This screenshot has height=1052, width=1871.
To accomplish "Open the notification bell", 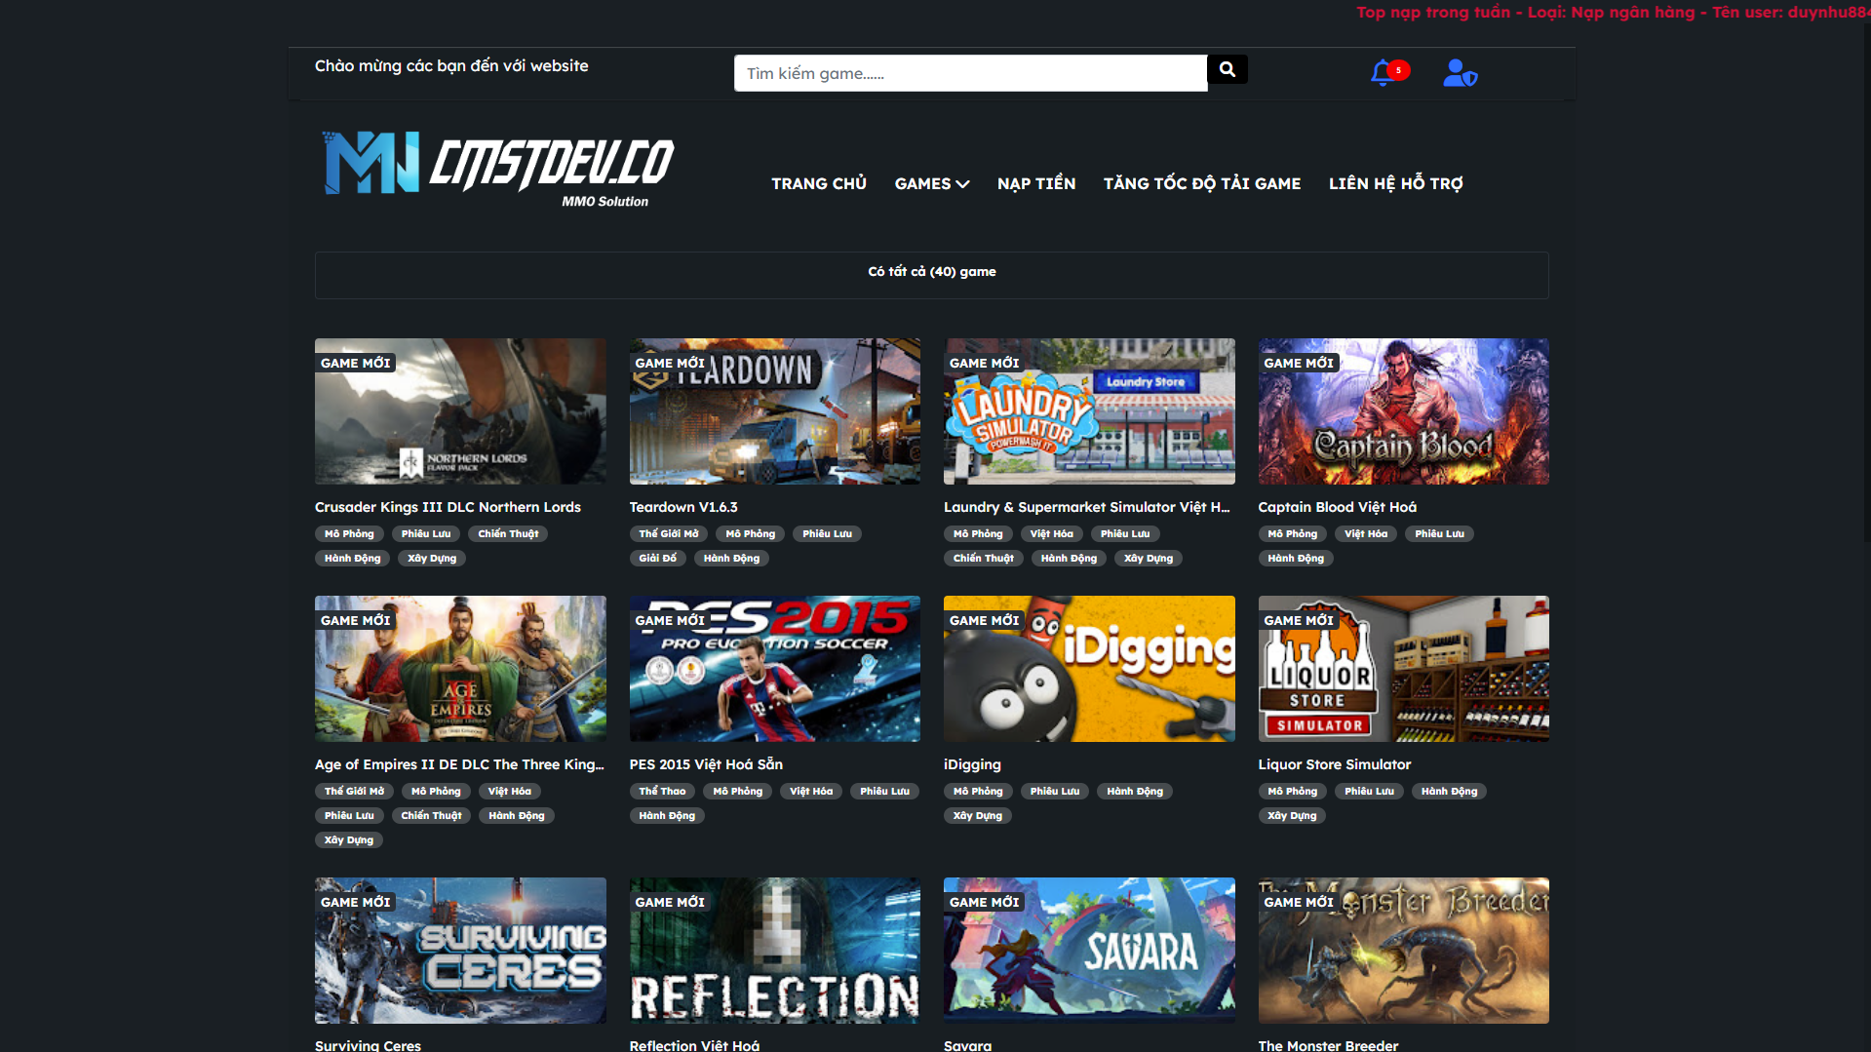I will [1383, 73].
